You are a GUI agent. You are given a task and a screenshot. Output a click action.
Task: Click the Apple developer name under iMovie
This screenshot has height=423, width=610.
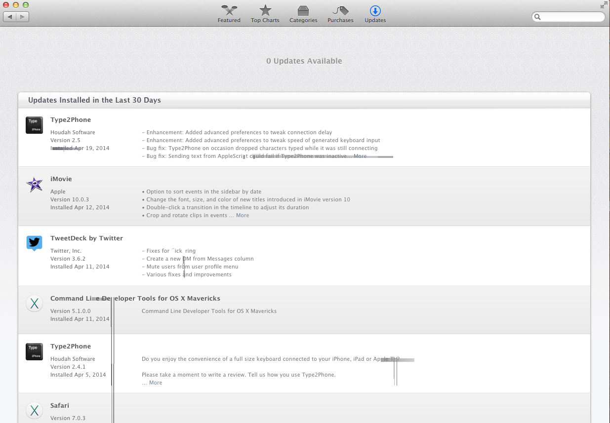(58, 192)
